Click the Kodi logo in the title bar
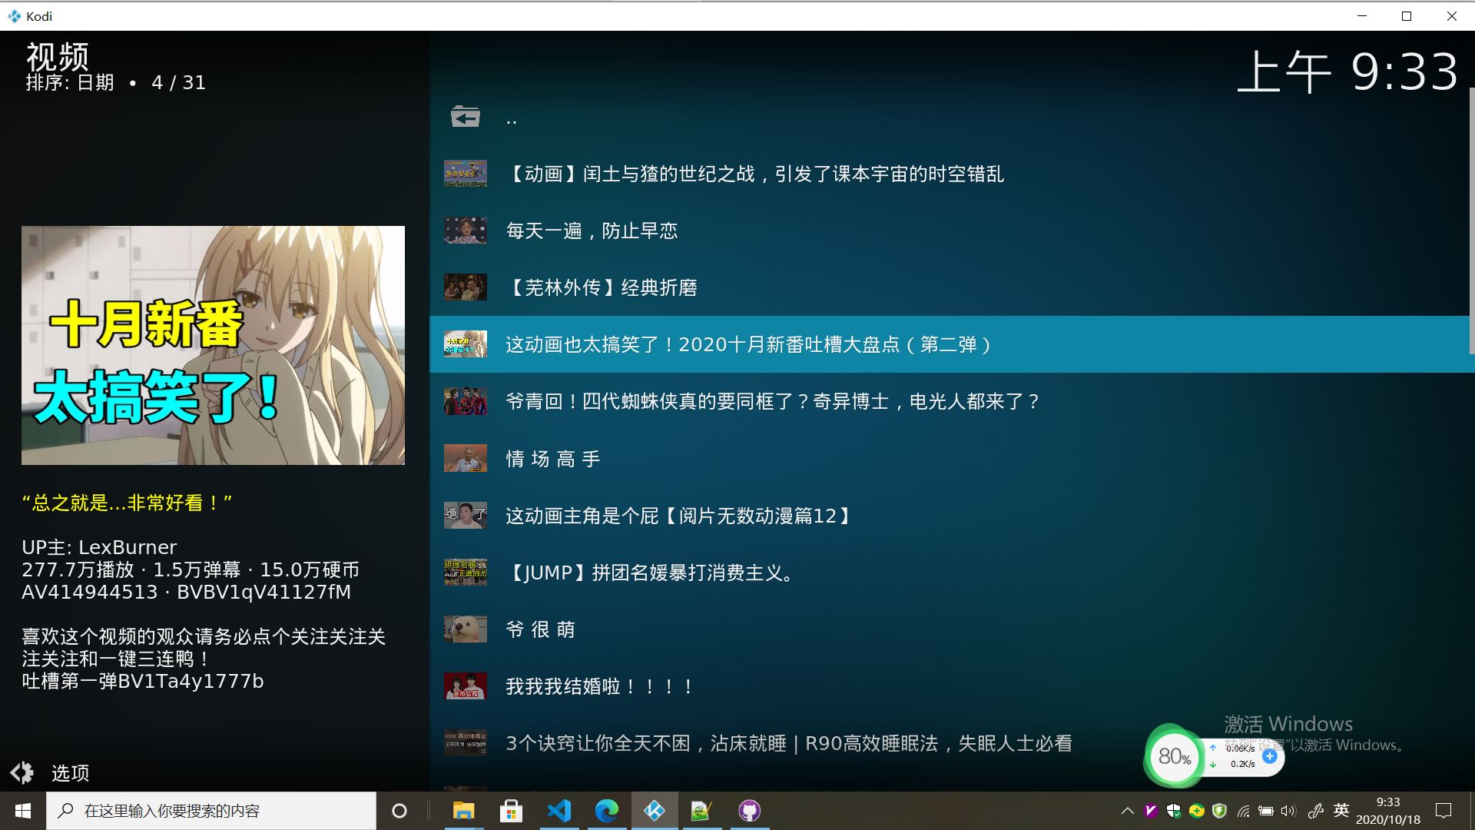1475x830 pixels. tap(15, 16)
